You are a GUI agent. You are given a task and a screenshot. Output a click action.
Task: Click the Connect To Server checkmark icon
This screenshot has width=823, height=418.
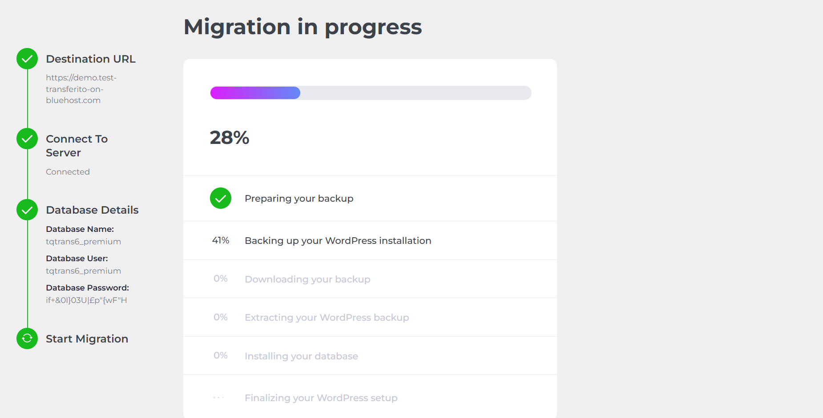[x=27, y=139]
